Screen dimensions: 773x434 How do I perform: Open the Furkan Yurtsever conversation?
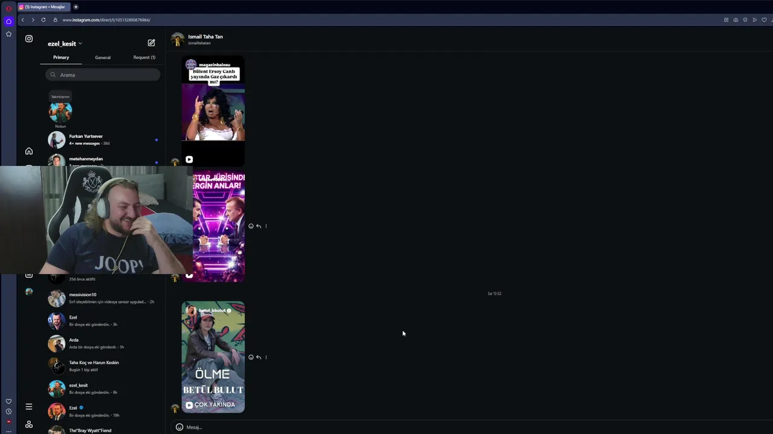[x=103, y=140]
